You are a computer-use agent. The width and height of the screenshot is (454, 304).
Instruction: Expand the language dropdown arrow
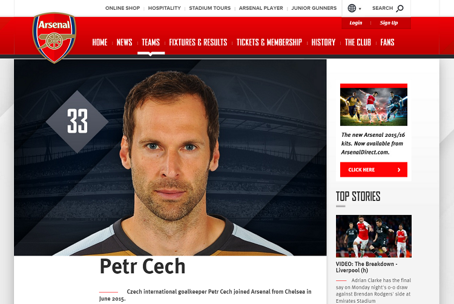pyautogui.click(x=360, y=9)
